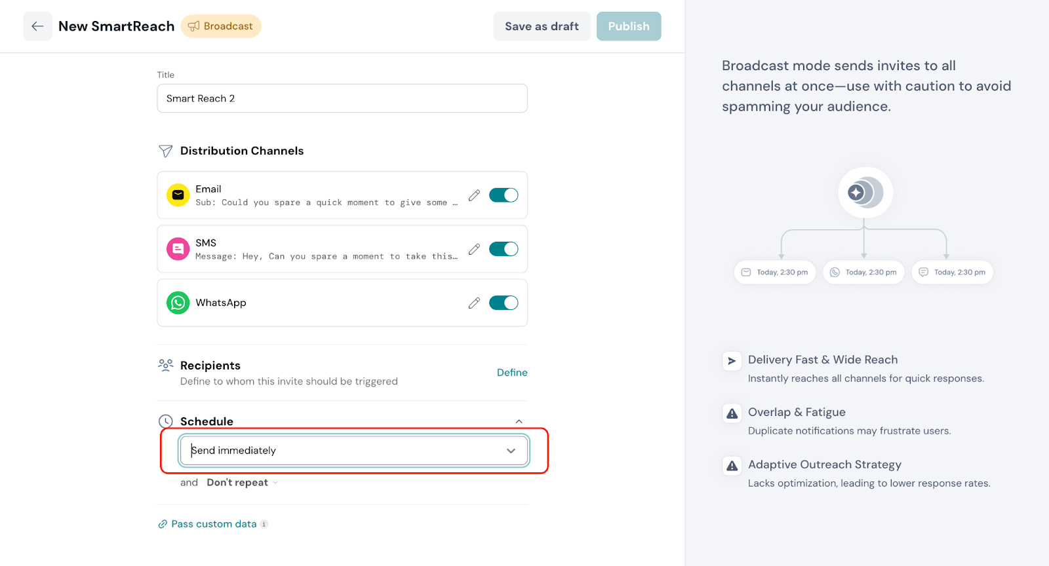Image resolution: width=1049 pixels, height=566 pixels.
Task: Collapse the Schedule section chevron
Action: click(519, 421)
